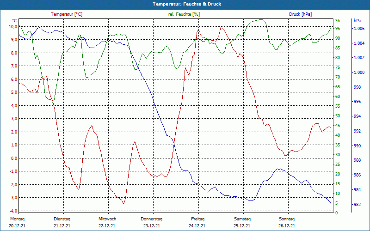Click the '10,0' temperature axis value

coord(13,27)
